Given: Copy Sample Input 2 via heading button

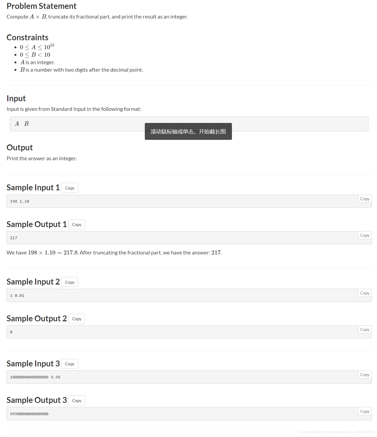Looking at the screenshot, I should pyautogui.click(x=70, y=282).
